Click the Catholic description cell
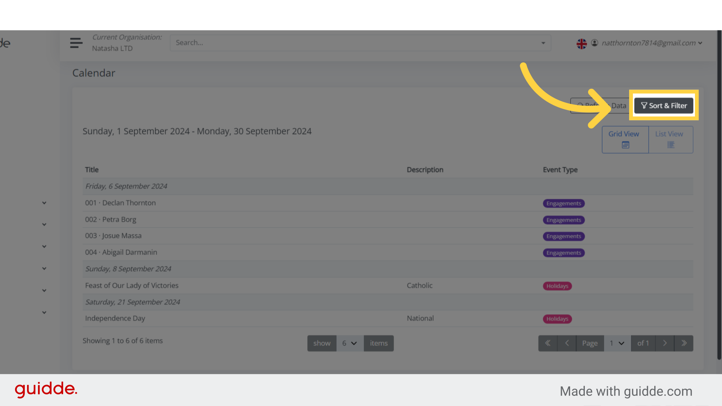722x406 pixels. click(420, 286)
